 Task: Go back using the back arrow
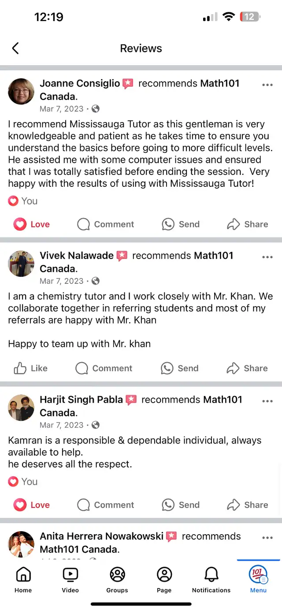click(x=15, y=48)
